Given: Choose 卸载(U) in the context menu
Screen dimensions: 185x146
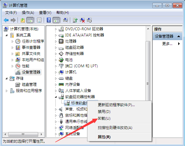Looking at the screenshot, I should (119, 118).
